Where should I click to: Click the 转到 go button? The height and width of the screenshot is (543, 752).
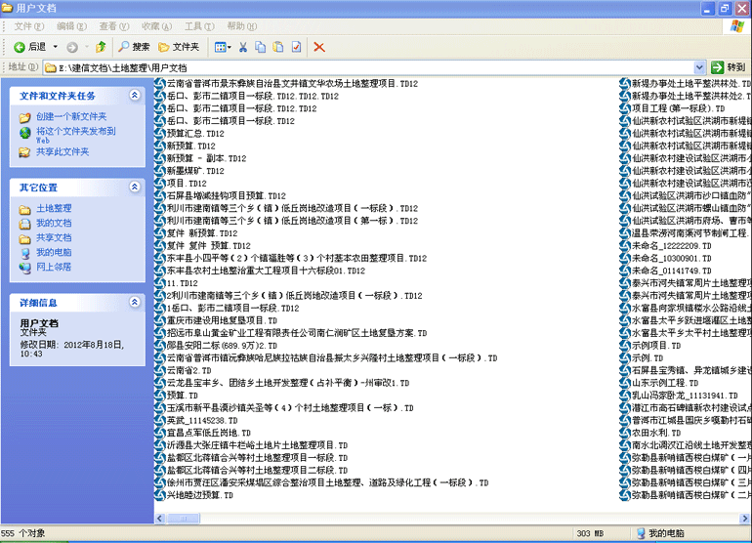pos(729,67)
